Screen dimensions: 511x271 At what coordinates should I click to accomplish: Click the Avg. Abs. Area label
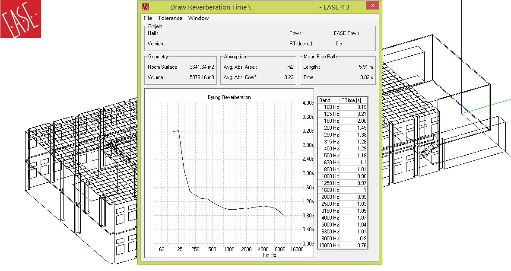click(x=240, y=67)
